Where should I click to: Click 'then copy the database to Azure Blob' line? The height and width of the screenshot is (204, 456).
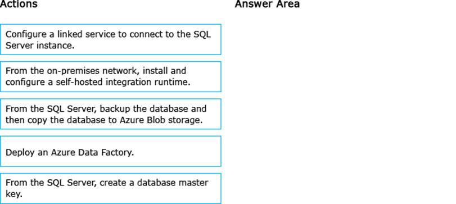(x=104, y=120)
